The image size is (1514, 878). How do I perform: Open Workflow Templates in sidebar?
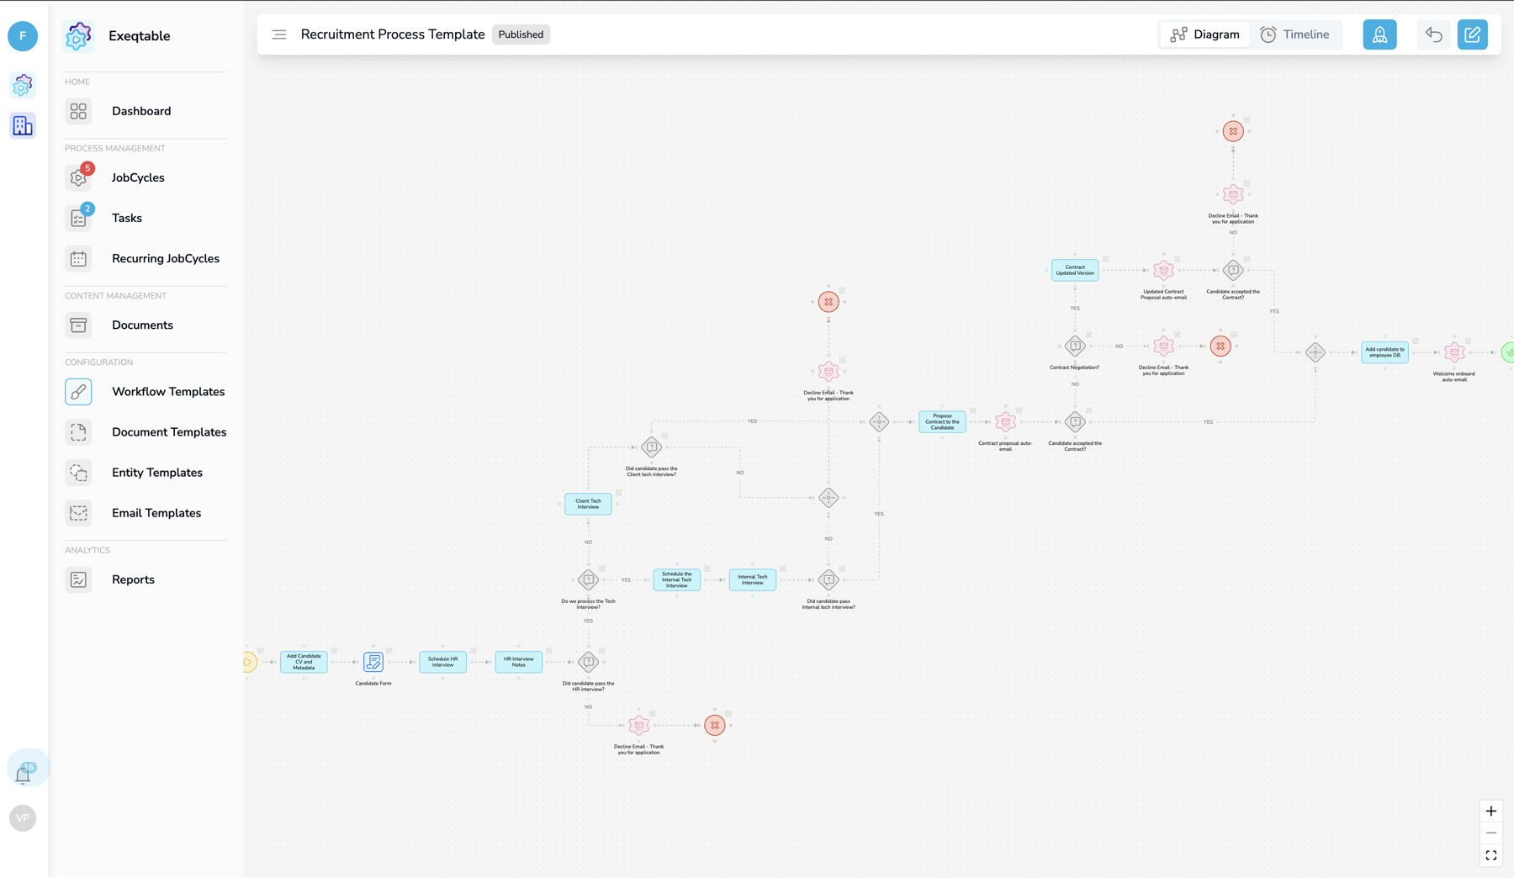click(146, 391)
